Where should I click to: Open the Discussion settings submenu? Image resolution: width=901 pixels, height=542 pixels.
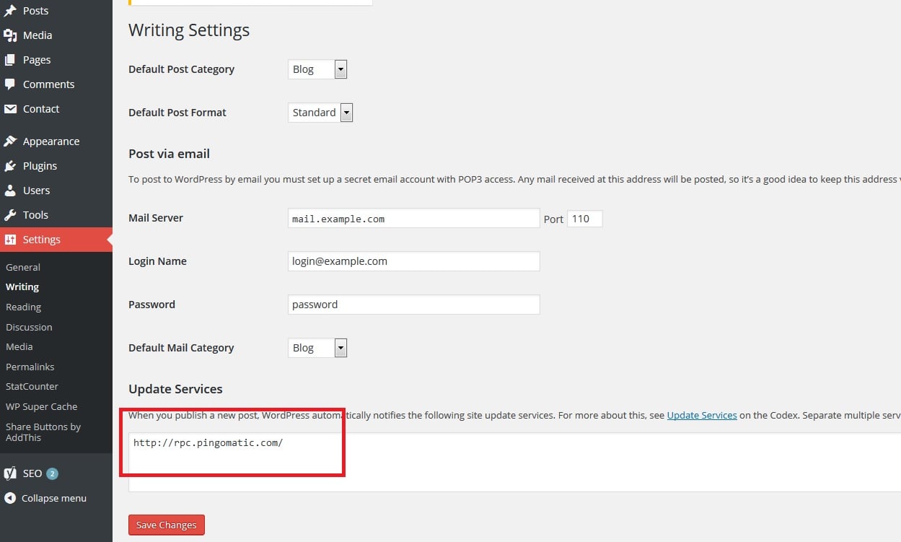[29, 327]
